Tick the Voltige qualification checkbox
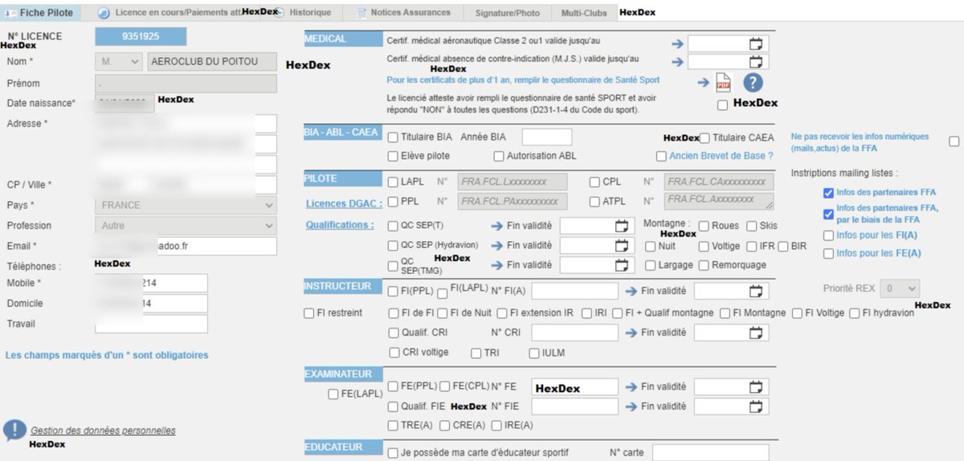The image size is (964, 461). coord(705,246)
